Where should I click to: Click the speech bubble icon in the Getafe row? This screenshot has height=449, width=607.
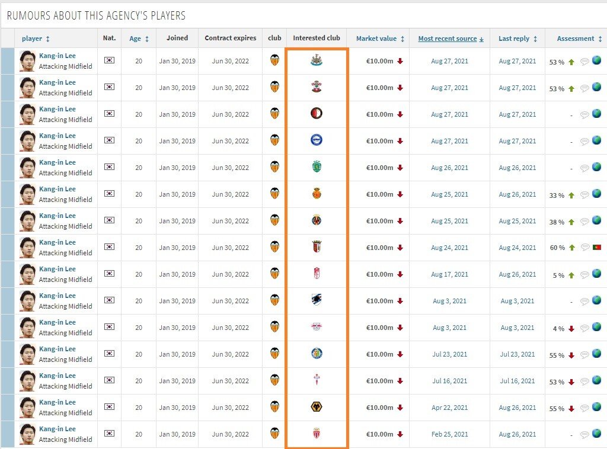pos(584,354)
